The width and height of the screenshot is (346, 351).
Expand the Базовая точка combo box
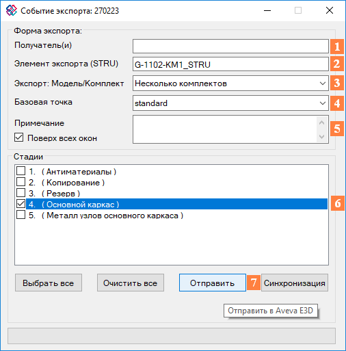coord(230,103)
